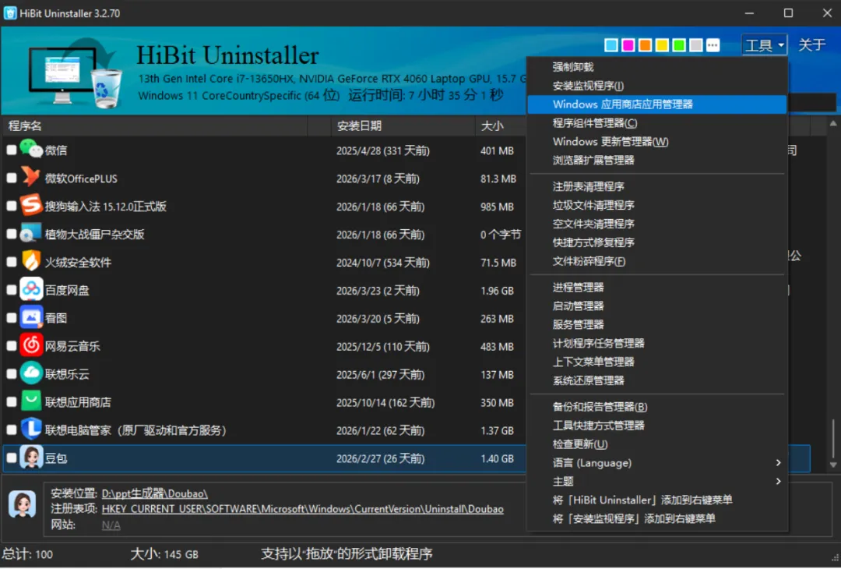Open 程序组件管理器 menu entry
Viewport: 841px width, 569px height.
coord(657,123)
